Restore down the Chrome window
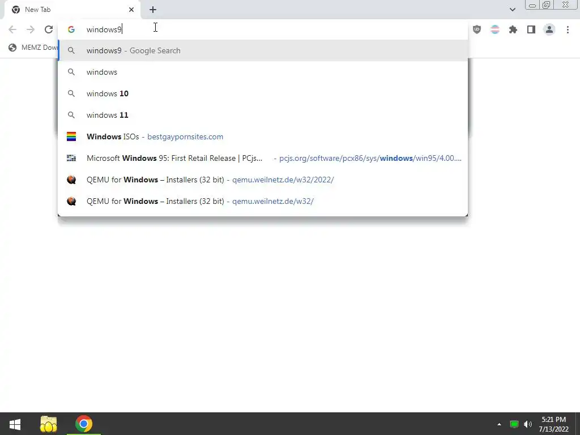 click(546, 5)
